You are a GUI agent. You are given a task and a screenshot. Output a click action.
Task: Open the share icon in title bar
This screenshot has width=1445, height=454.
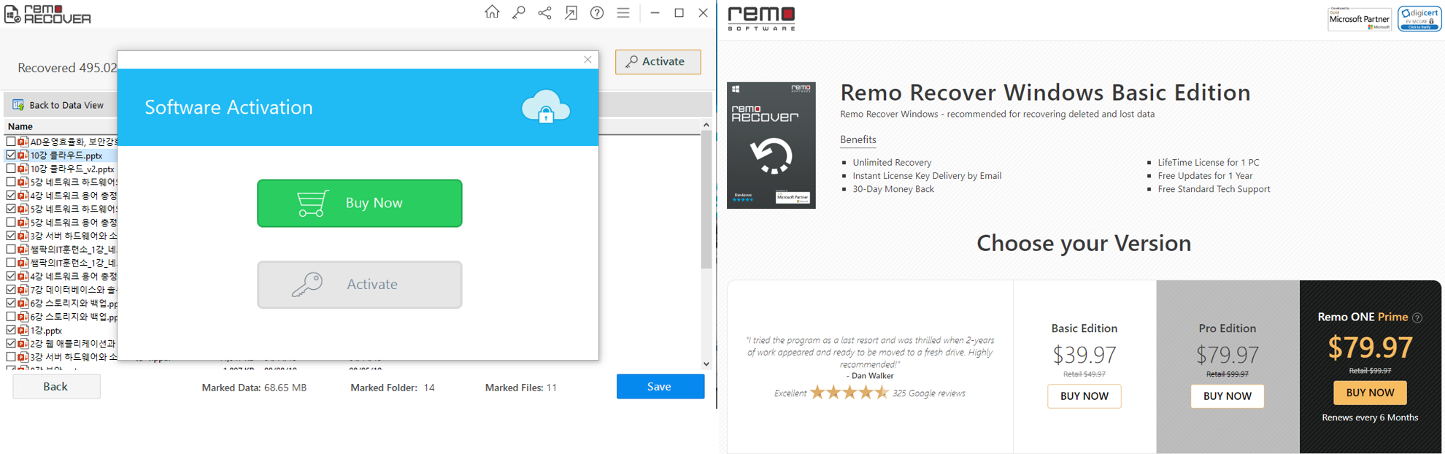(x=544, y=12)
